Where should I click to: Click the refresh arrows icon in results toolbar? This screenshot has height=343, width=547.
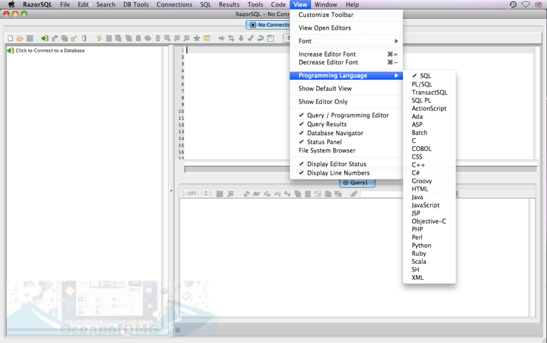(x=246, y=193)
